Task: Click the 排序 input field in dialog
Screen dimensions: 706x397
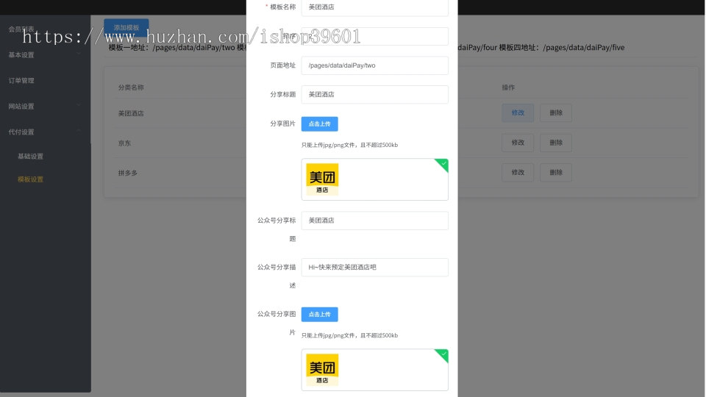Action: (374, 37)
